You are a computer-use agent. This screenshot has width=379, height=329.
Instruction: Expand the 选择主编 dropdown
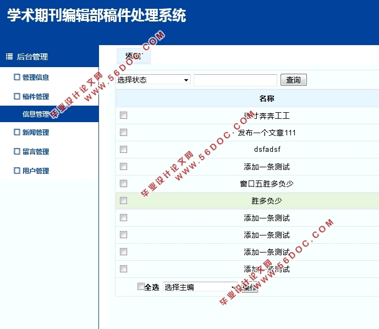[x=201, y=287]
